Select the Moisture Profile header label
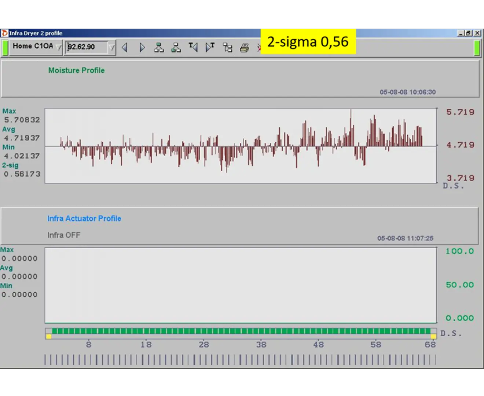Viewport: 484px width, 396px height. [x=76, y=70]
